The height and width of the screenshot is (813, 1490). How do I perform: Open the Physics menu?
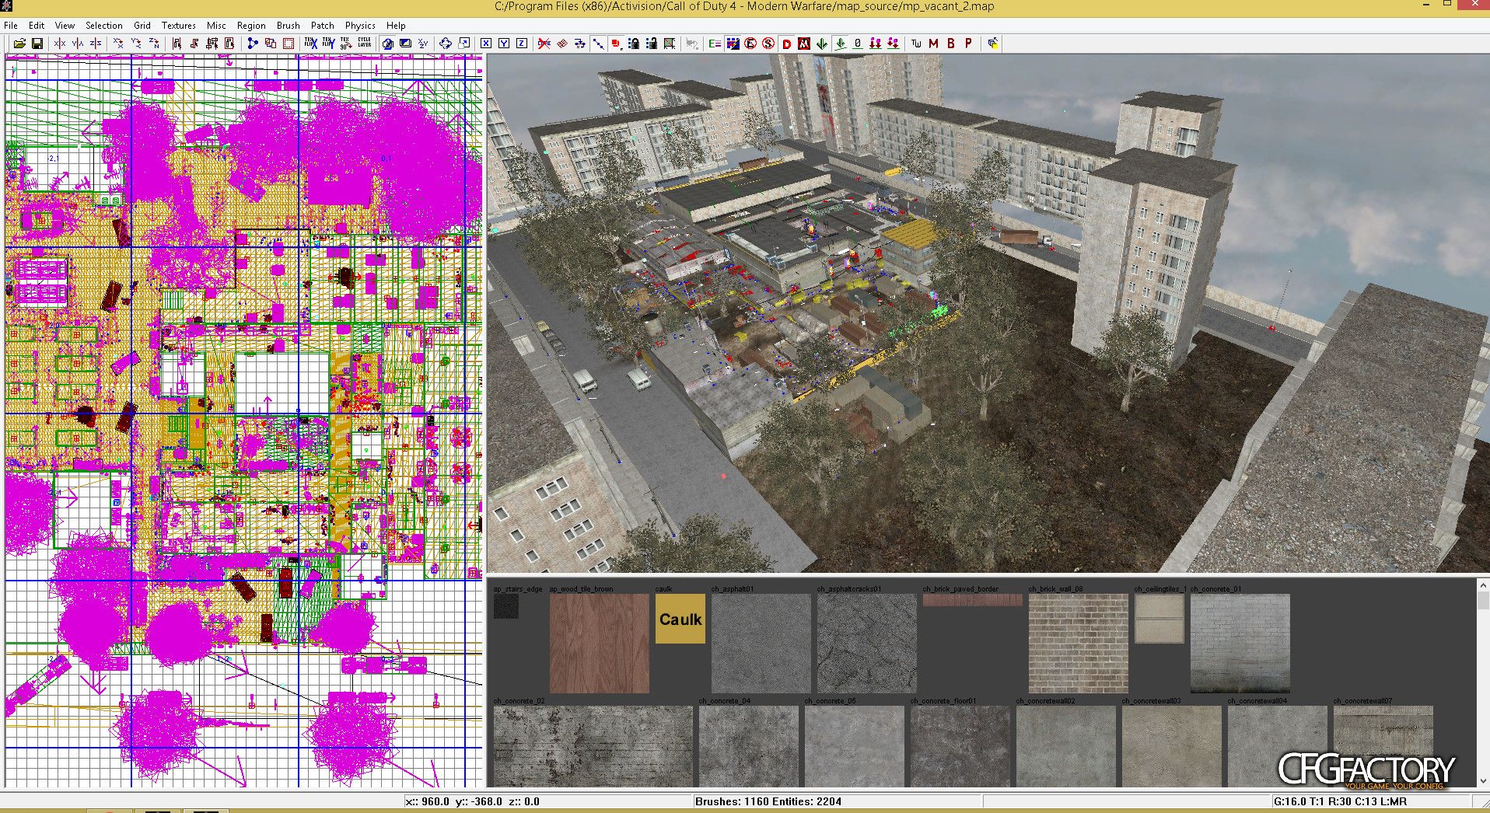click(360, 26)
